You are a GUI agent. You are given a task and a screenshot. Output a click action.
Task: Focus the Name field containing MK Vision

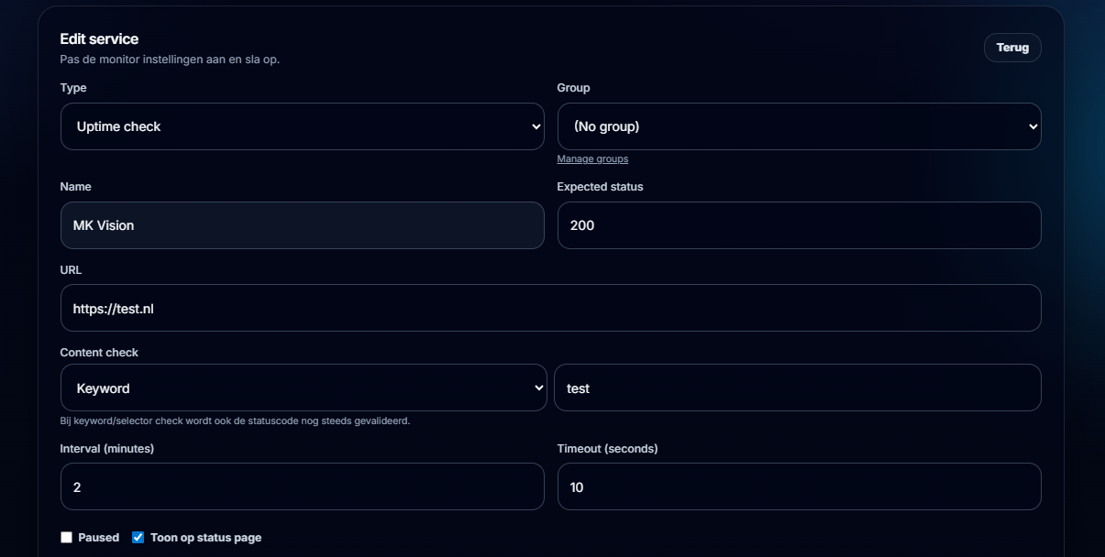pos(302,225)
